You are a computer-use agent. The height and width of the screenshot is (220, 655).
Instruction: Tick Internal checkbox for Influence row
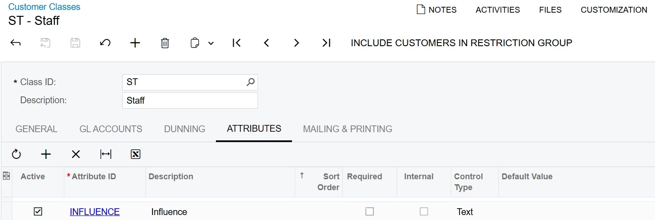pyautogui.click(x=424, y=211)
